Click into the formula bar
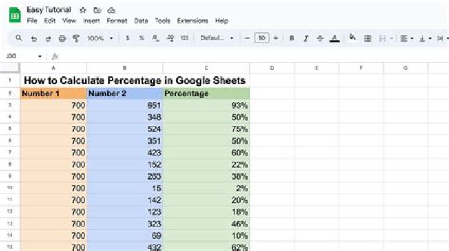This screenshot has width=449, height=251. tap(252, 56)
